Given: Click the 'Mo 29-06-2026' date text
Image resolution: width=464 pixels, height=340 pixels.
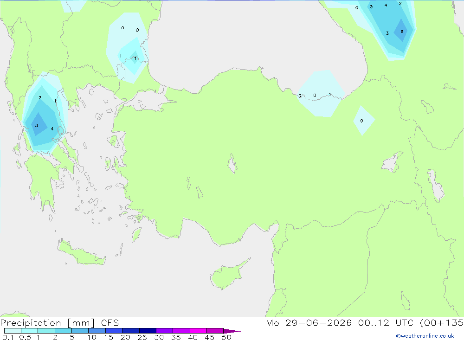Looking at the screenshot, I should pos(309,323).
